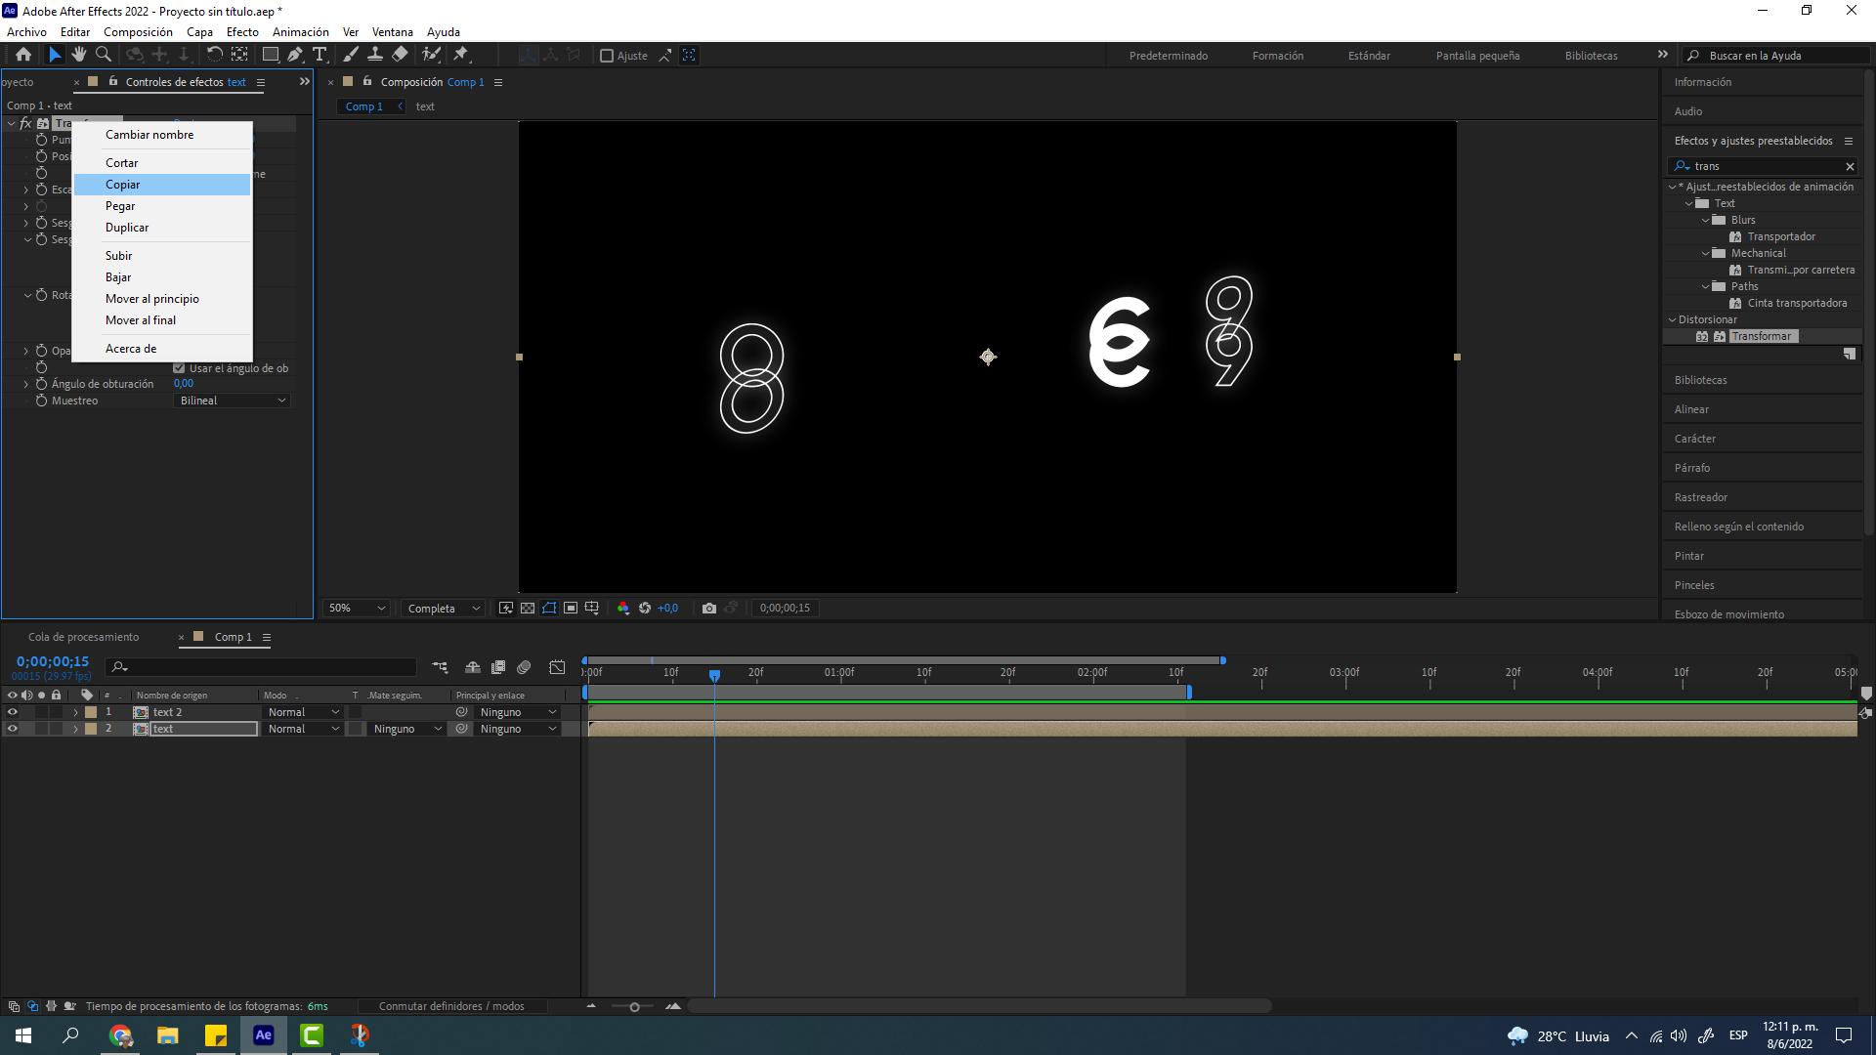Viewport: 1876px width, 1055px height.
Task: Reset exposure in the viewer
Action: pyautogui.click(x=645, y=608)
